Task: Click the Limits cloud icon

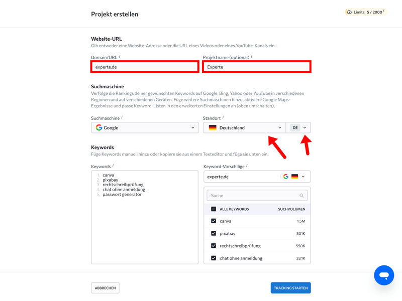Action: click(x=349, y=12)
